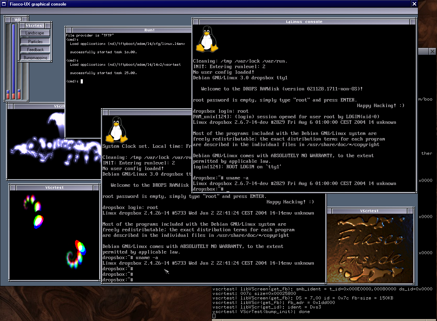Click the last dropsbox:~# prompt in 2.4.26 console
The width and height of the screenshot is (437, 321).
(x=118, y=280)
